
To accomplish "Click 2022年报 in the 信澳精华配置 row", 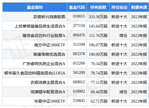I will tap(139, 92).
